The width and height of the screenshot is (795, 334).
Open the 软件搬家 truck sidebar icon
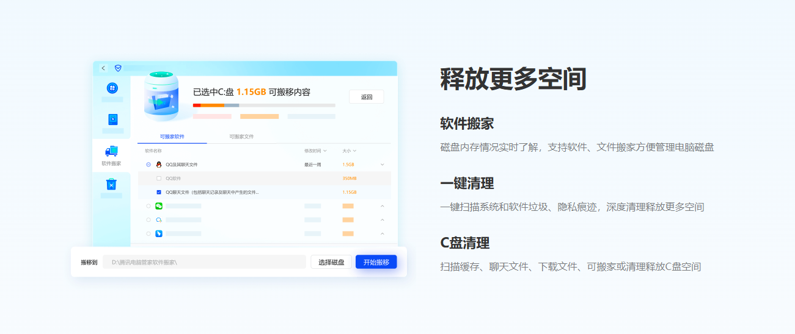click(x=111, y=151)
